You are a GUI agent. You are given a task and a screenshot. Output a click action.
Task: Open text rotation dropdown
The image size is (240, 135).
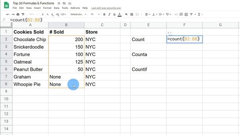point(168,14)
